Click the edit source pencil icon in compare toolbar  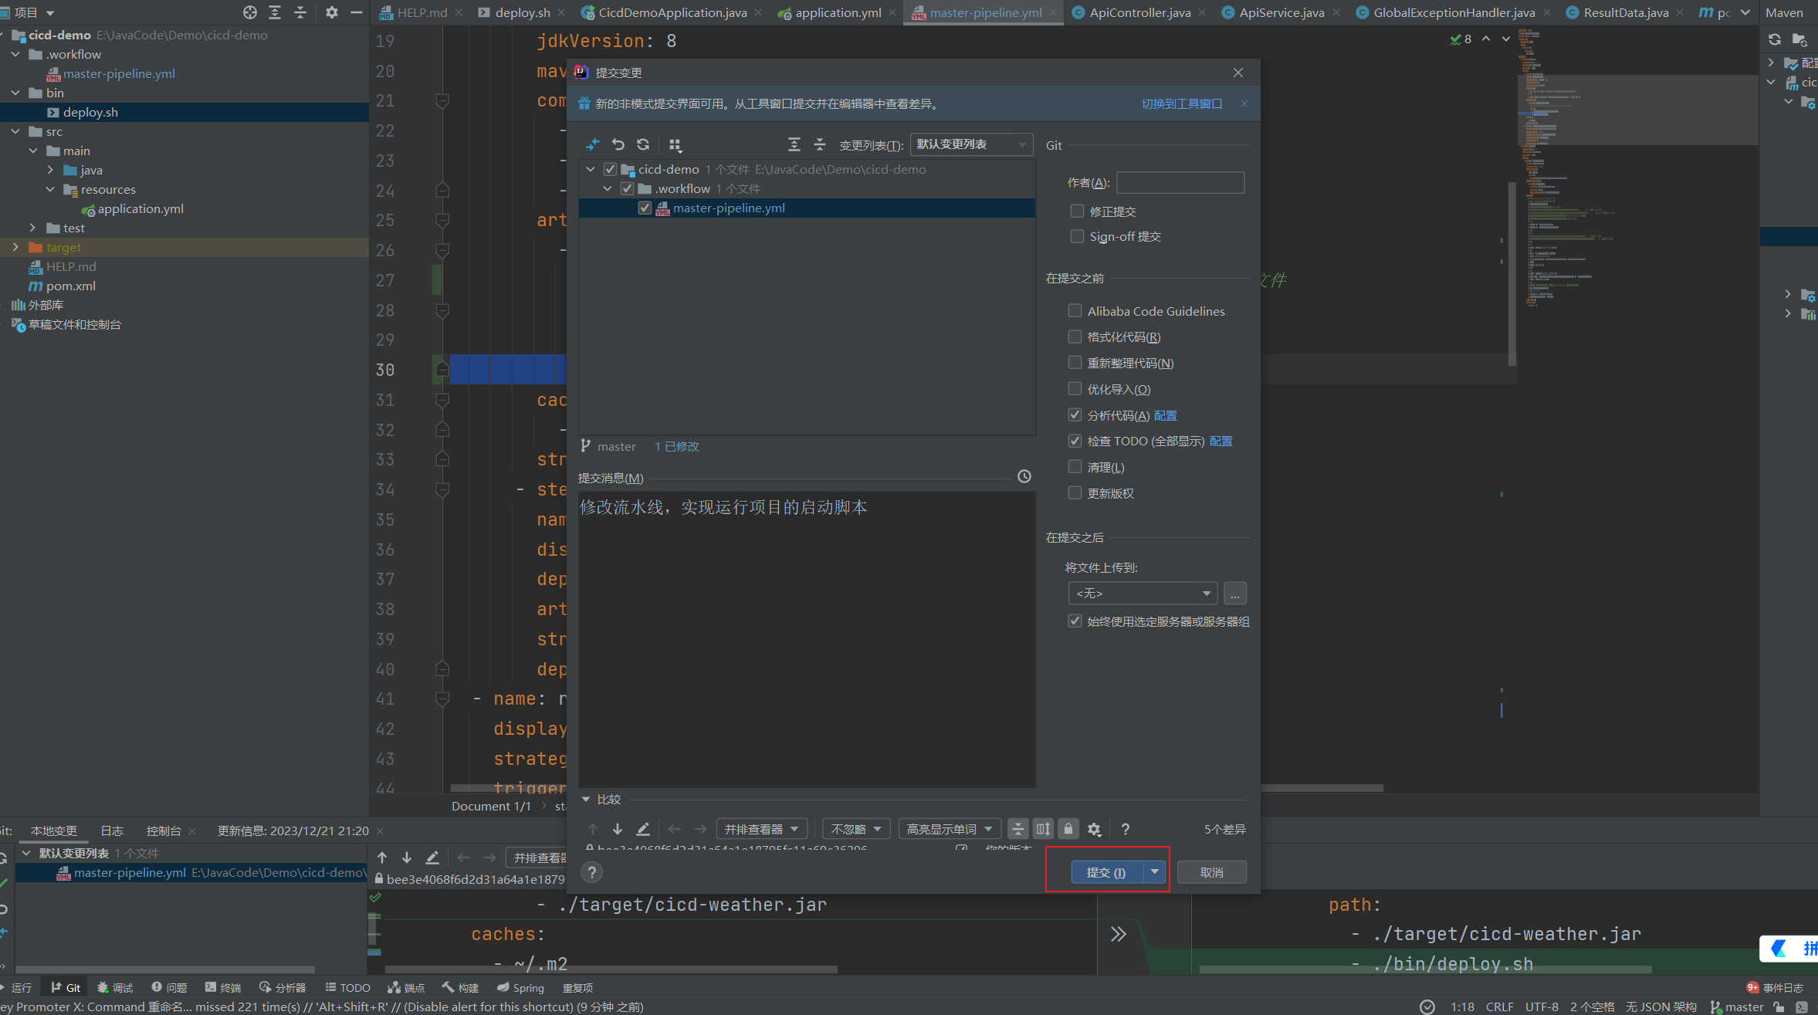(x=643, y=829)
